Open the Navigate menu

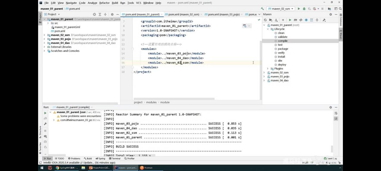tap(71, 3)
